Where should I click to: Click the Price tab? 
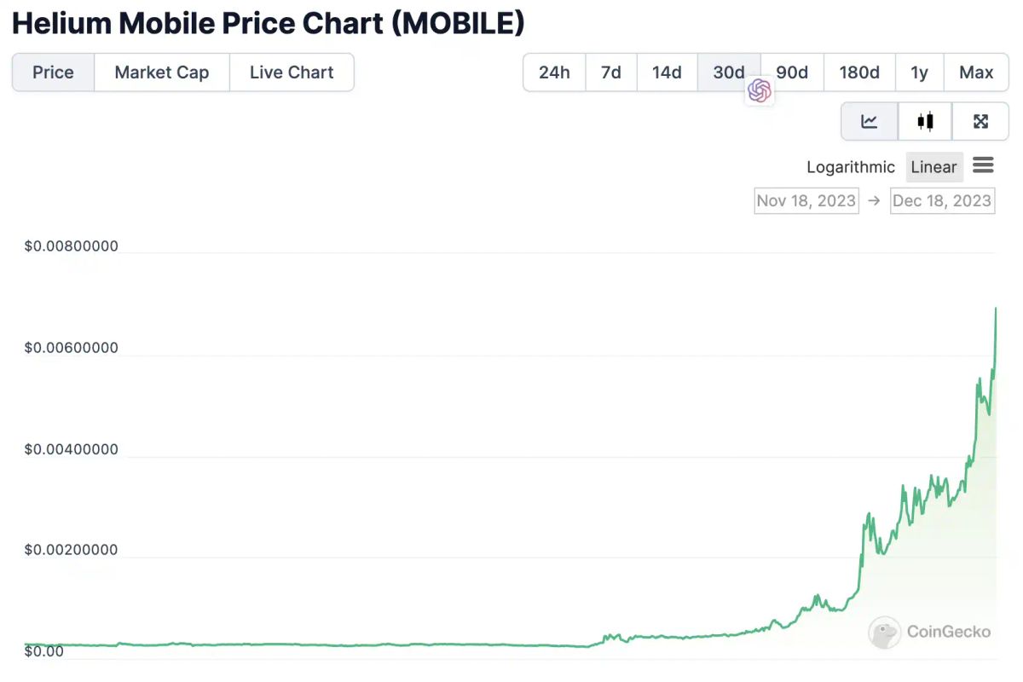(53, 72)
